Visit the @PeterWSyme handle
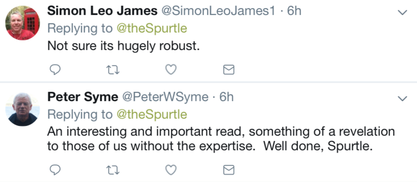 (x=165, y=97)
